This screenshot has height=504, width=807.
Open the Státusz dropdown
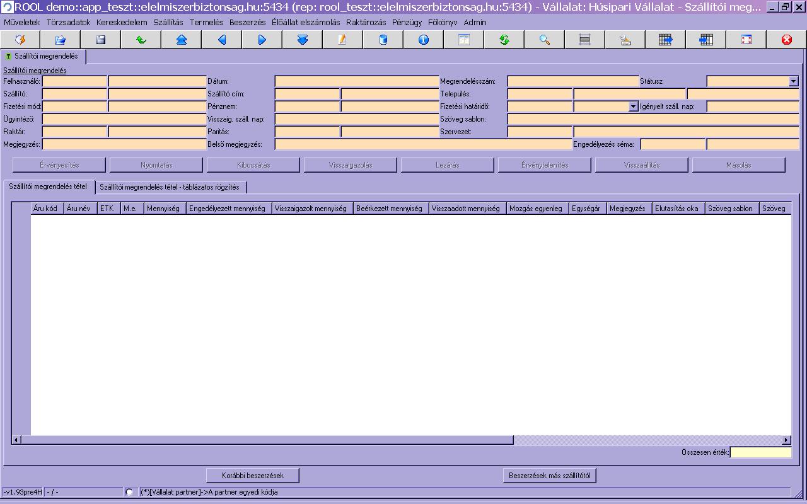[792, 81]
